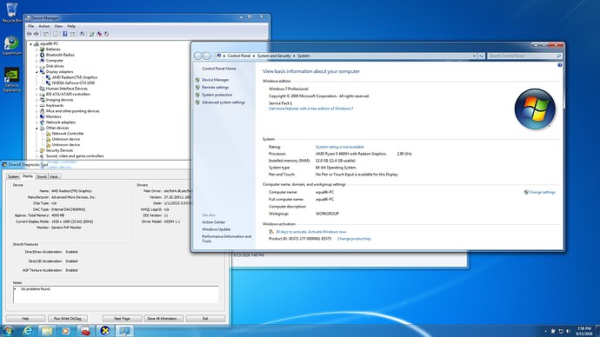600x337 pixels.
Task: Click the volume speaker tray icon
Action: click(x=568, y=331)
